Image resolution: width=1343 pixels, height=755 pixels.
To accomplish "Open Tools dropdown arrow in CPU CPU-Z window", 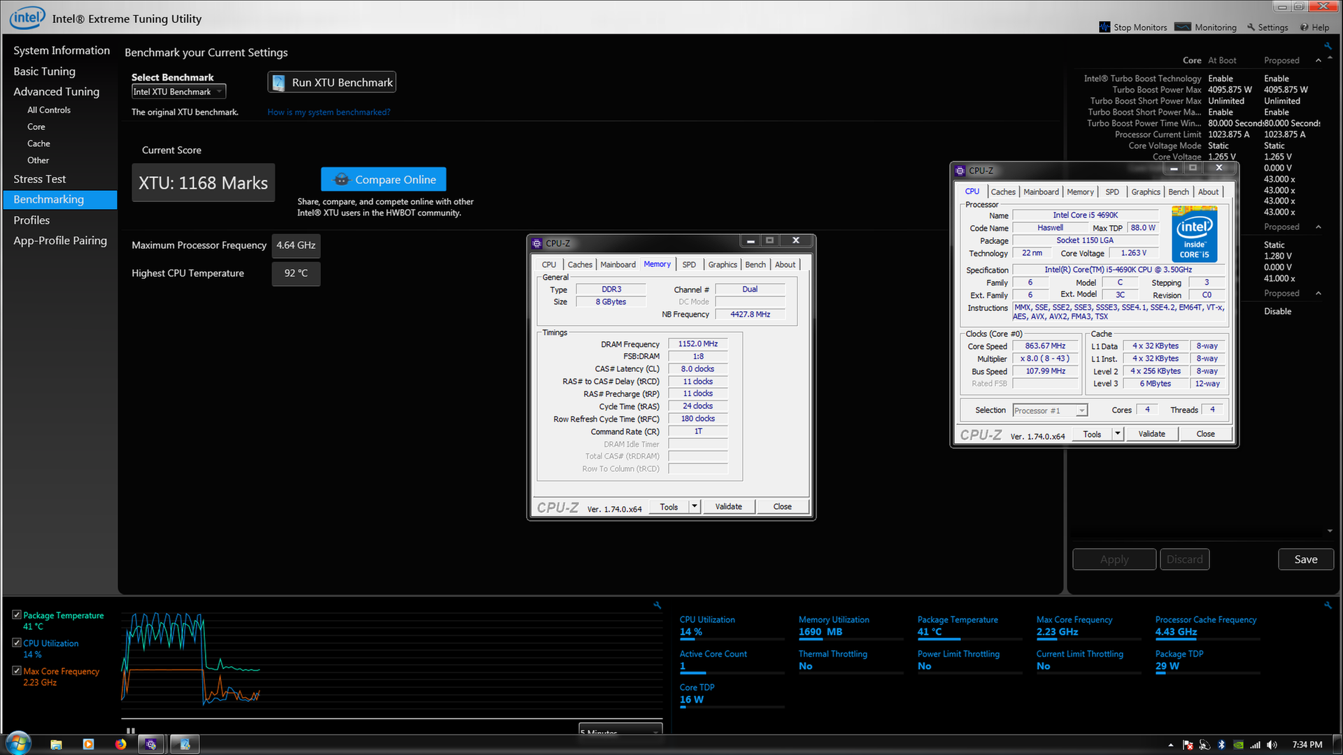I will [x=1118, y=433].
